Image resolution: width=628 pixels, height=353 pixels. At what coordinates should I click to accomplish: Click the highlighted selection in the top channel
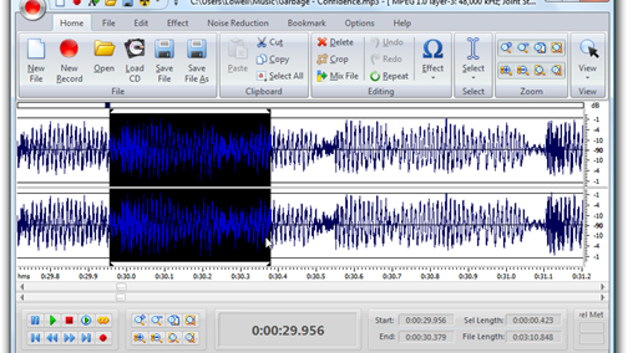190,149
